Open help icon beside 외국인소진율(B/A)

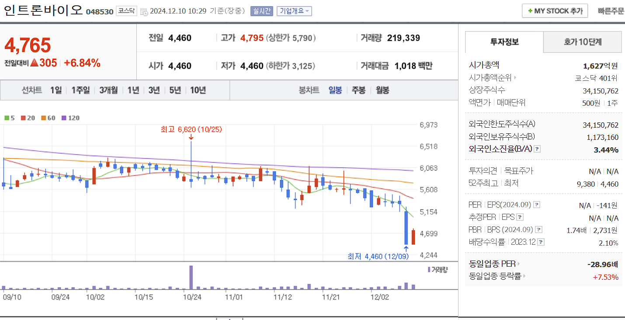538,149
